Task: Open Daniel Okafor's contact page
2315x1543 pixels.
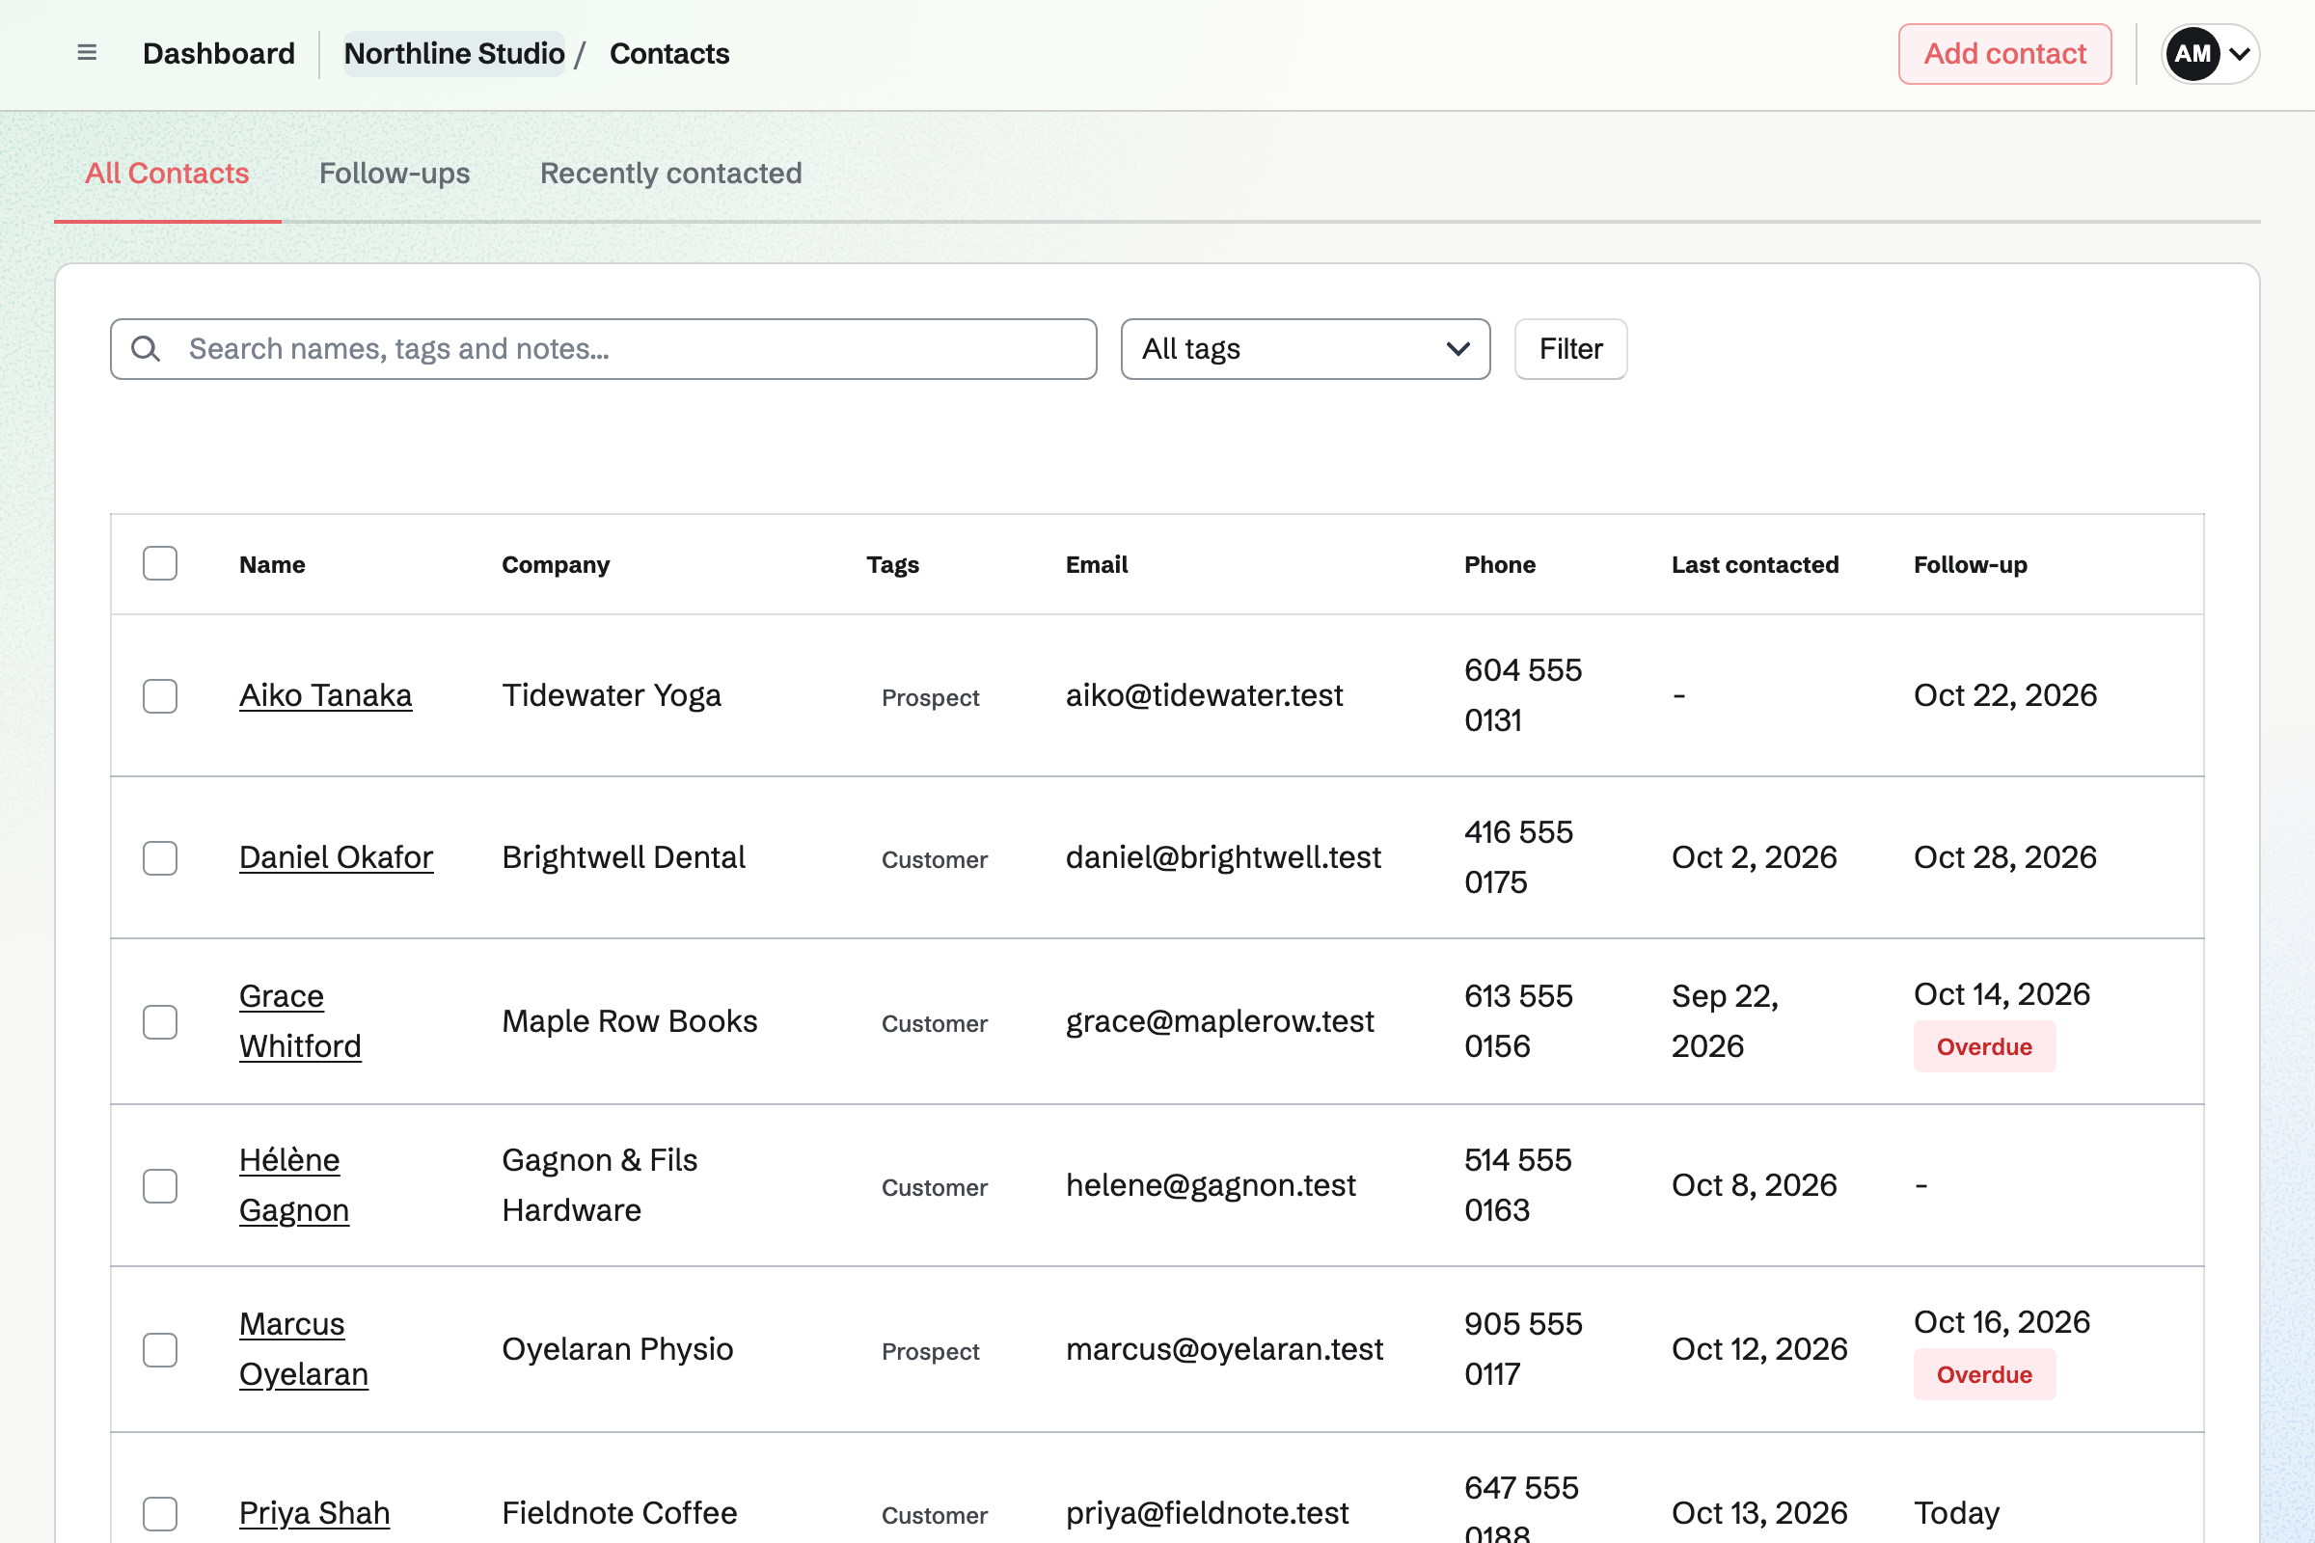Action: (336, 857)
